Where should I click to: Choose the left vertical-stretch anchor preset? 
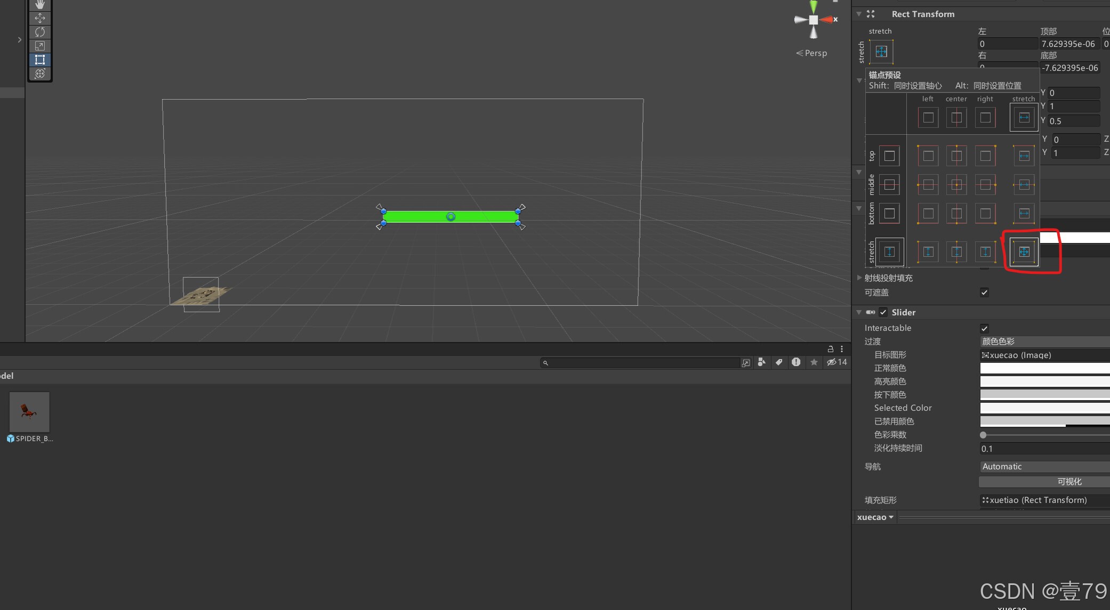coord(928,252)
